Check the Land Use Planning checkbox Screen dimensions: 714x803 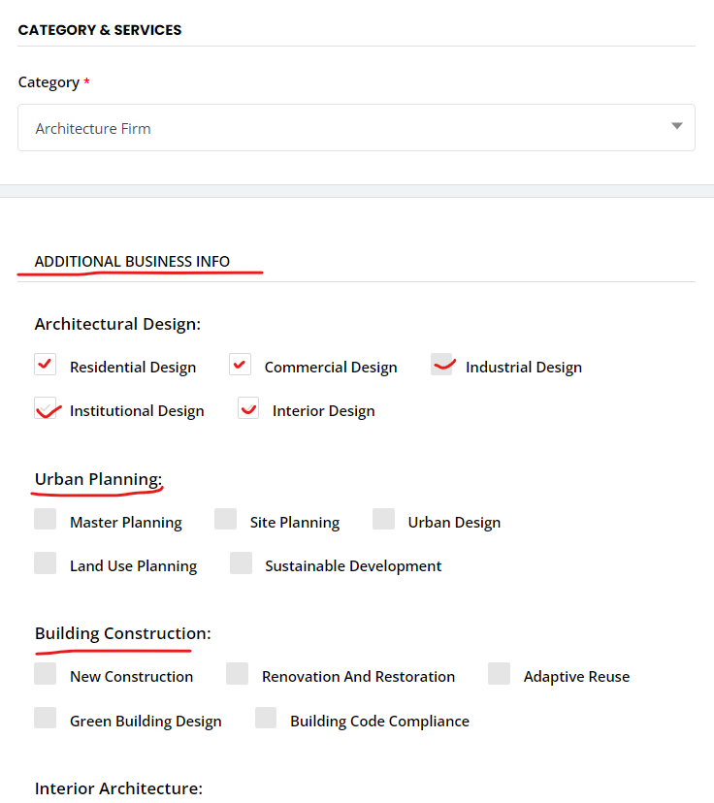[x=45, y=562]
